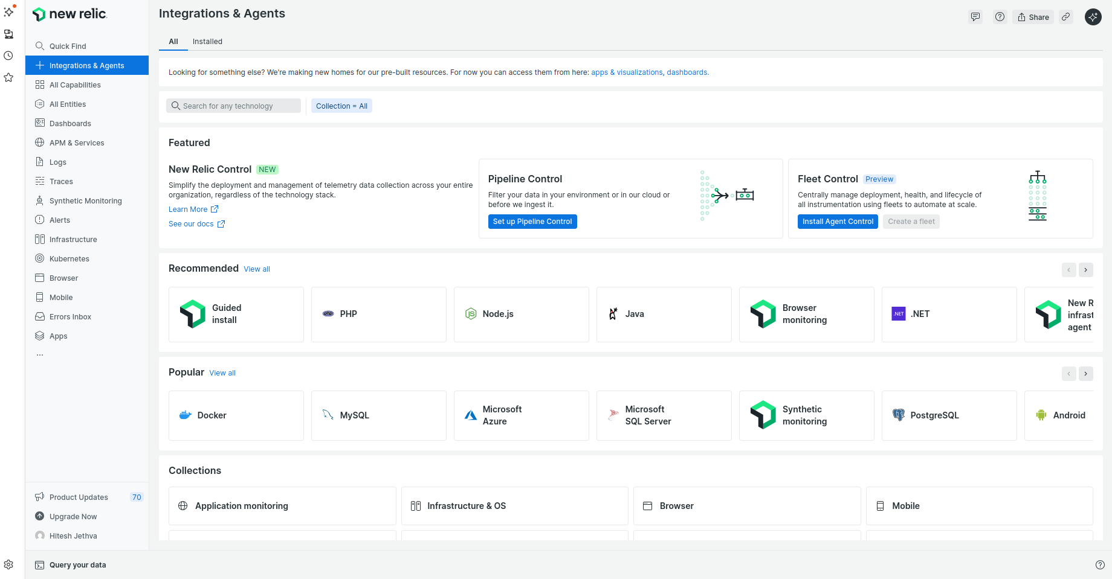Copy the page permalink using the link icon

pyautogui.click(x=1066, y=17)
